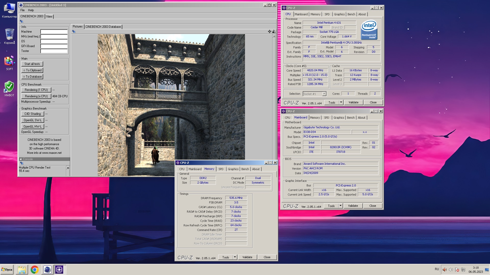Switch to CPU-Z taskbar item
Viewport: 490px width, 275px height.
pyautogui.click(x=59, y=270)
